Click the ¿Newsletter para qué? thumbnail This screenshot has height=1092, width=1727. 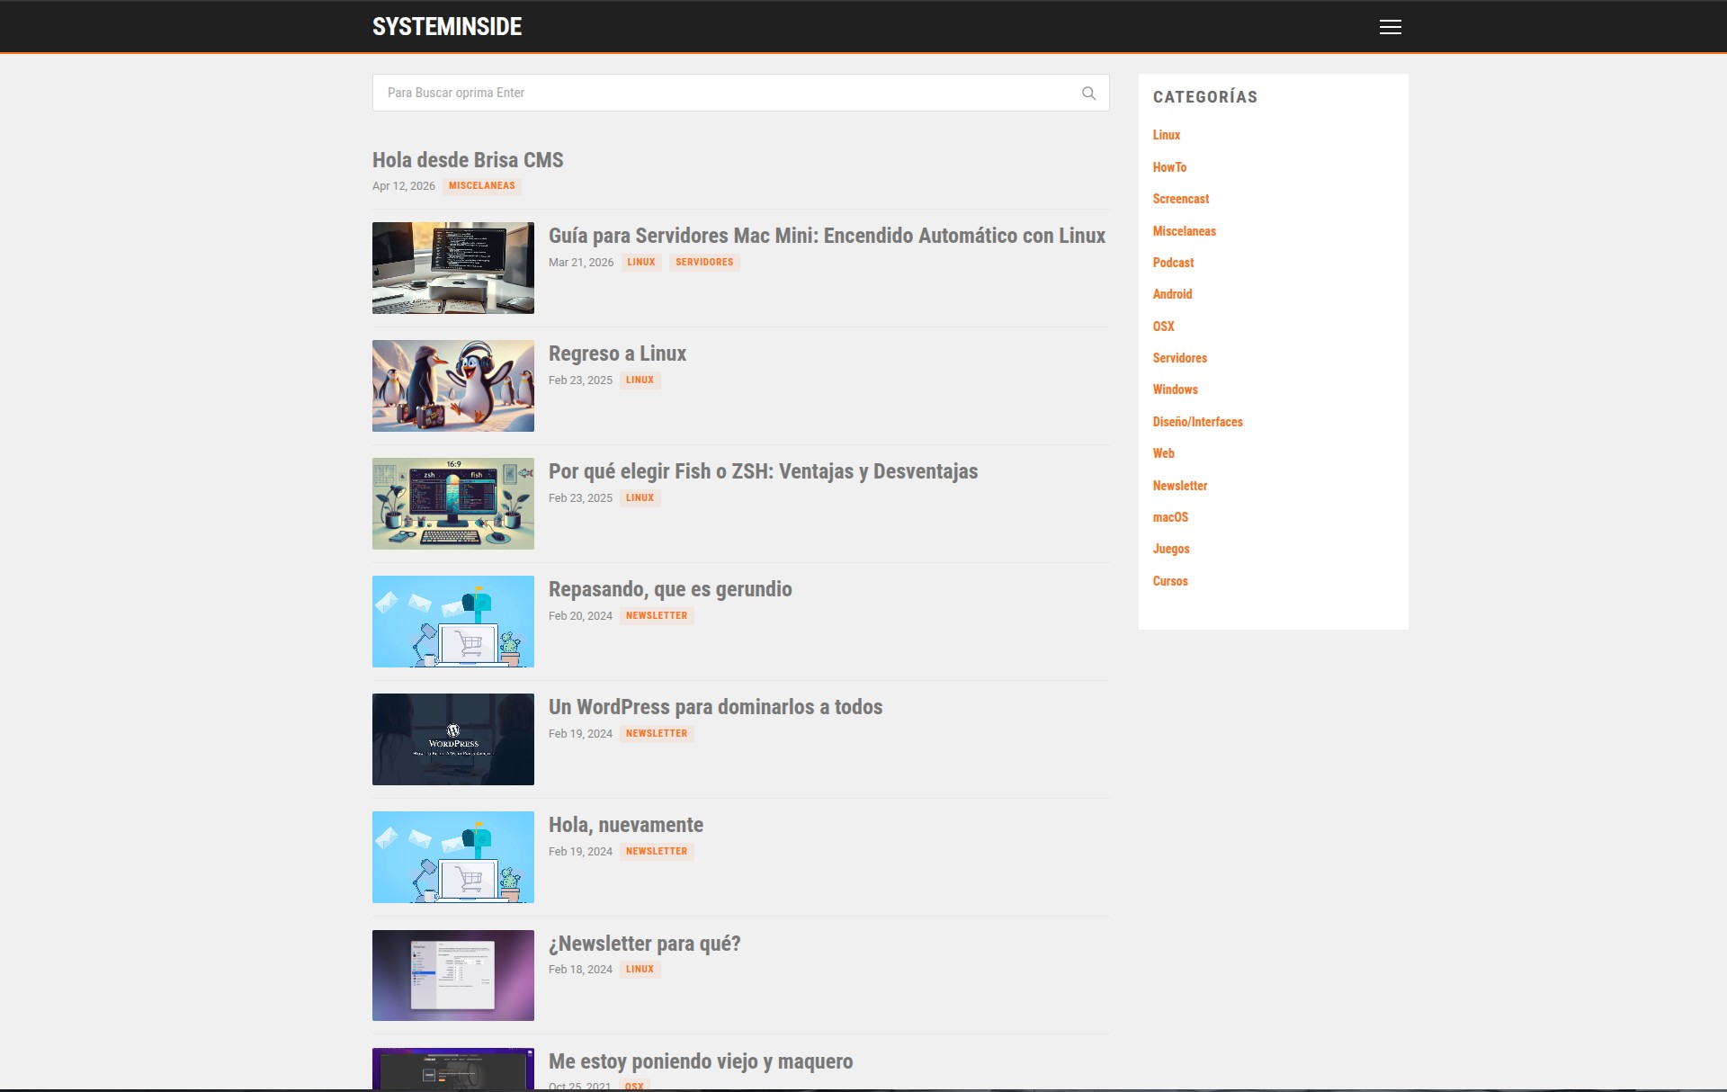tap(452, 975)
